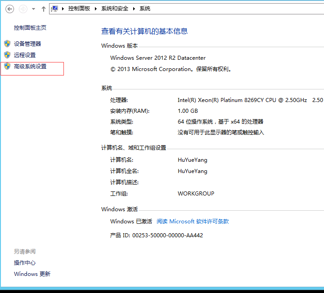This screenshot has width=324, height=293.
Task: Click the Back navigation arrow
Action: coord(10,9)
